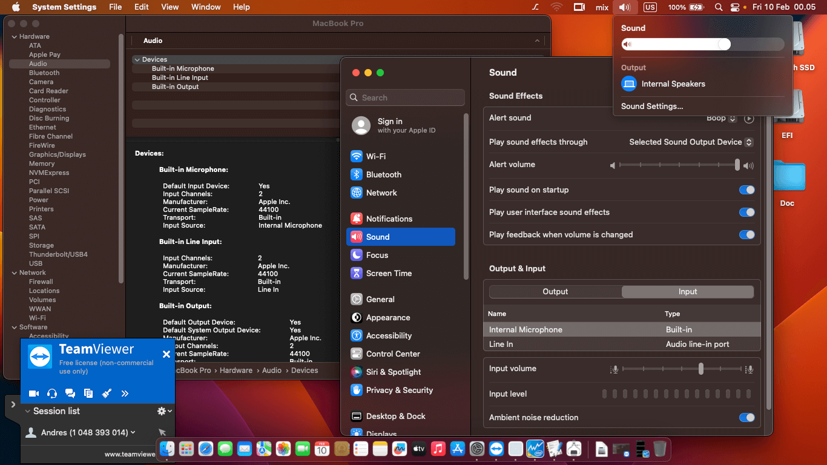Toggle Play user interface sound effects
Viewport: 827px width, 465px height.
point(747,213)
